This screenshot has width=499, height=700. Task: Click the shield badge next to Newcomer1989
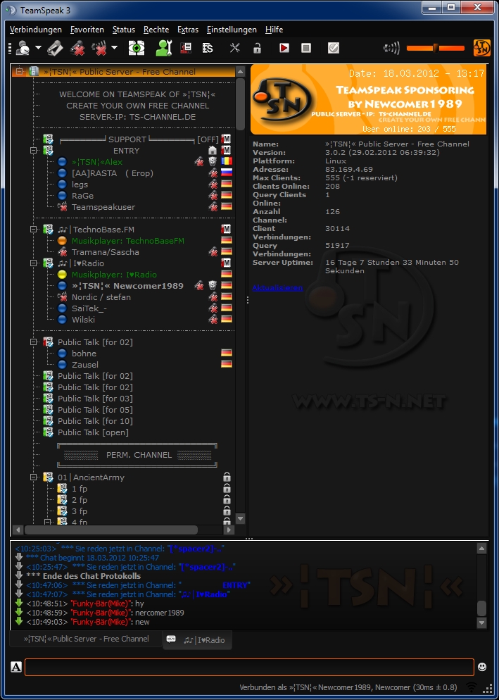[213, 285]
